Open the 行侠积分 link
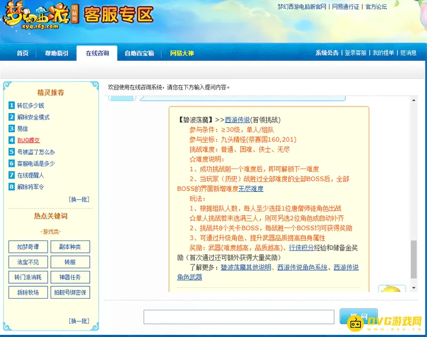The image size is (427, 337). [x=301, y=248]
